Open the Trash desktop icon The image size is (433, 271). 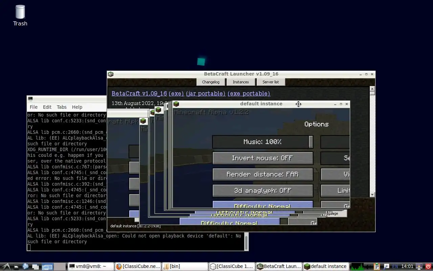pyautogui.click(x=20, y=16)
